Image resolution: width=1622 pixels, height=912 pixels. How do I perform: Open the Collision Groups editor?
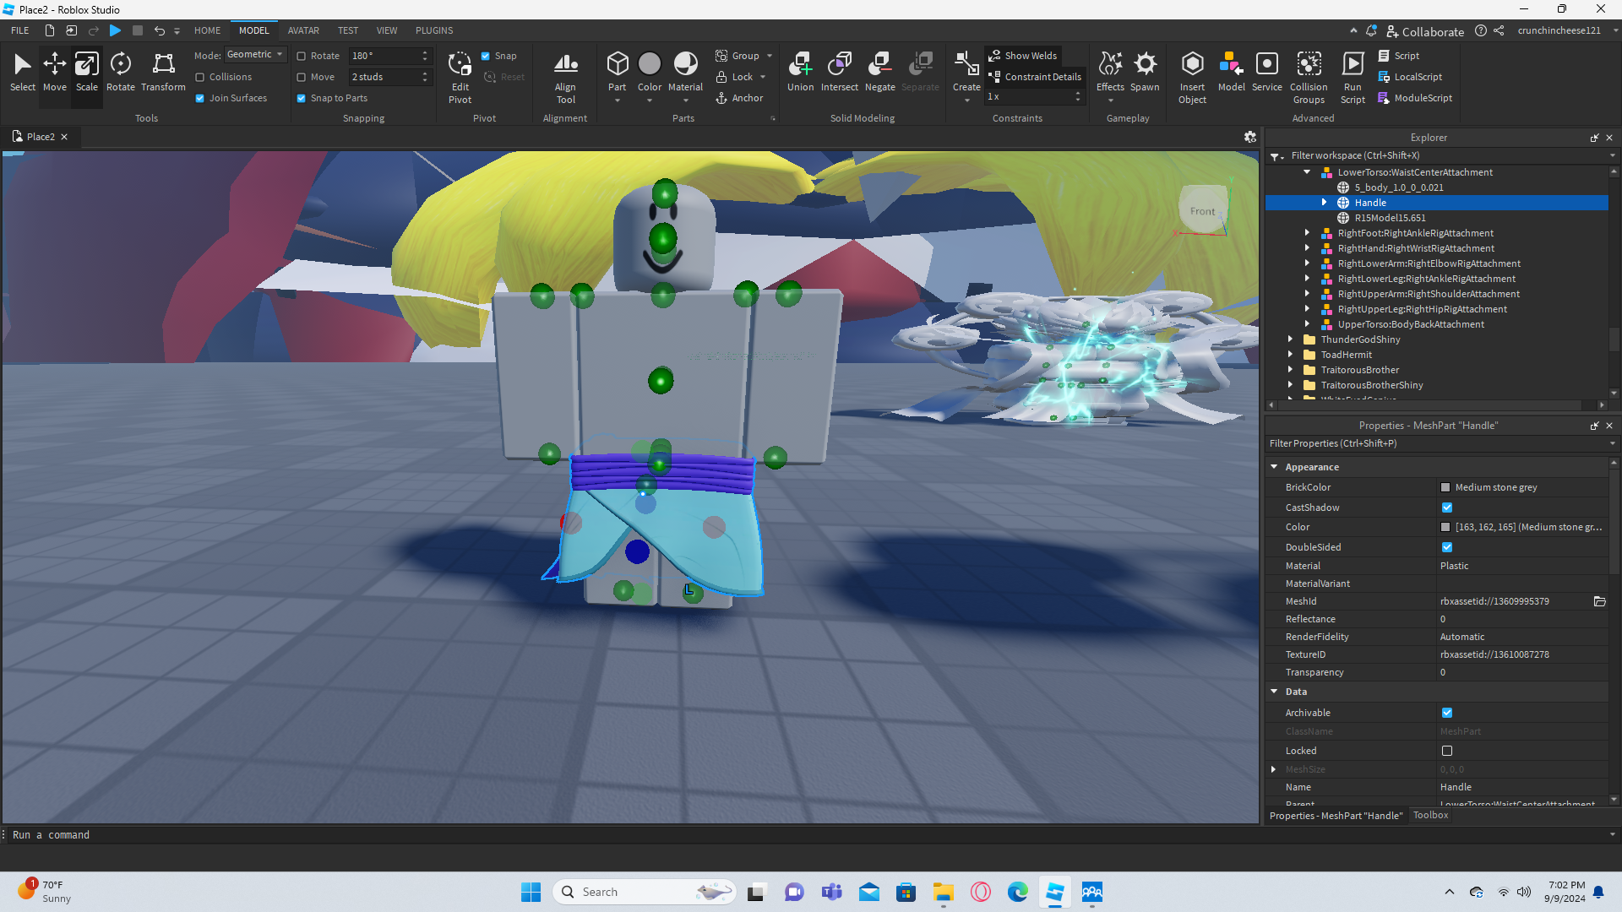(x=1309, y=78)
